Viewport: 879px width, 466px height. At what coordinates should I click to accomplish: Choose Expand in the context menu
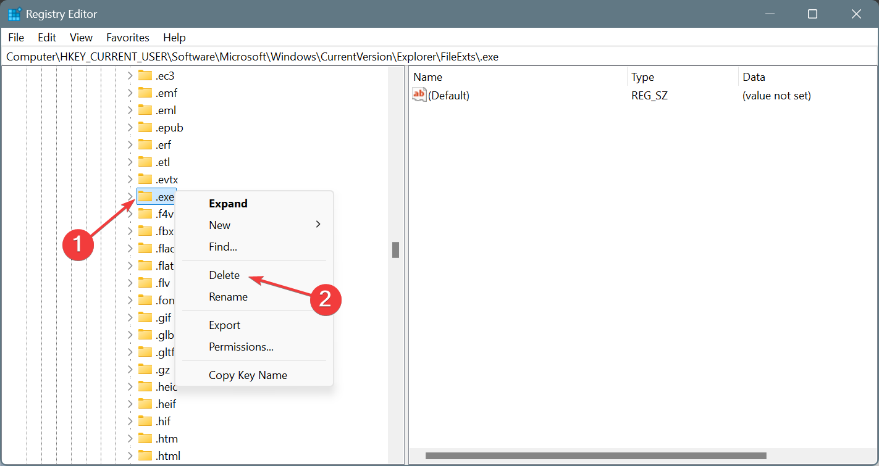coord(254,203)
